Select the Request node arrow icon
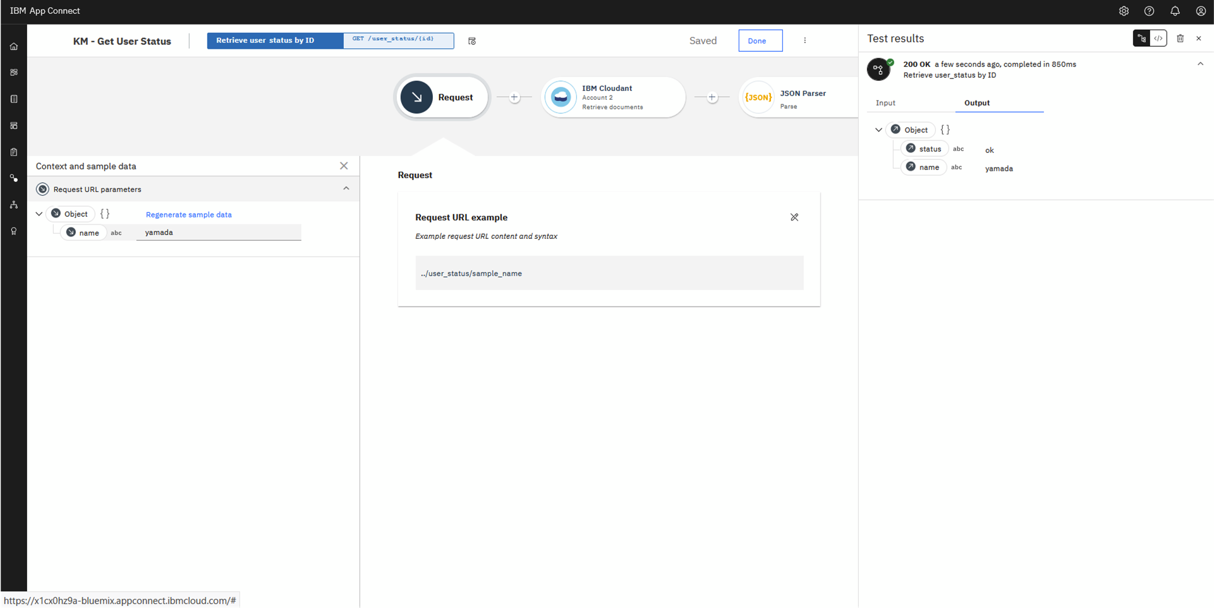This screenshot has width=1214, height=608. (416, 97)
